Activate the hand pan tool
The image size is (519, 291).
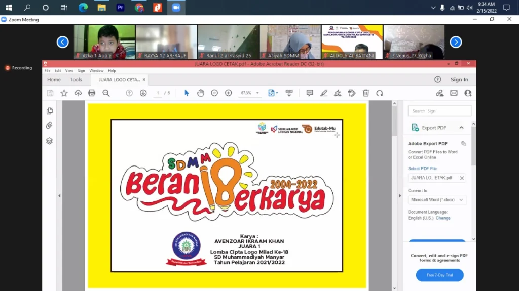point(201,93)
